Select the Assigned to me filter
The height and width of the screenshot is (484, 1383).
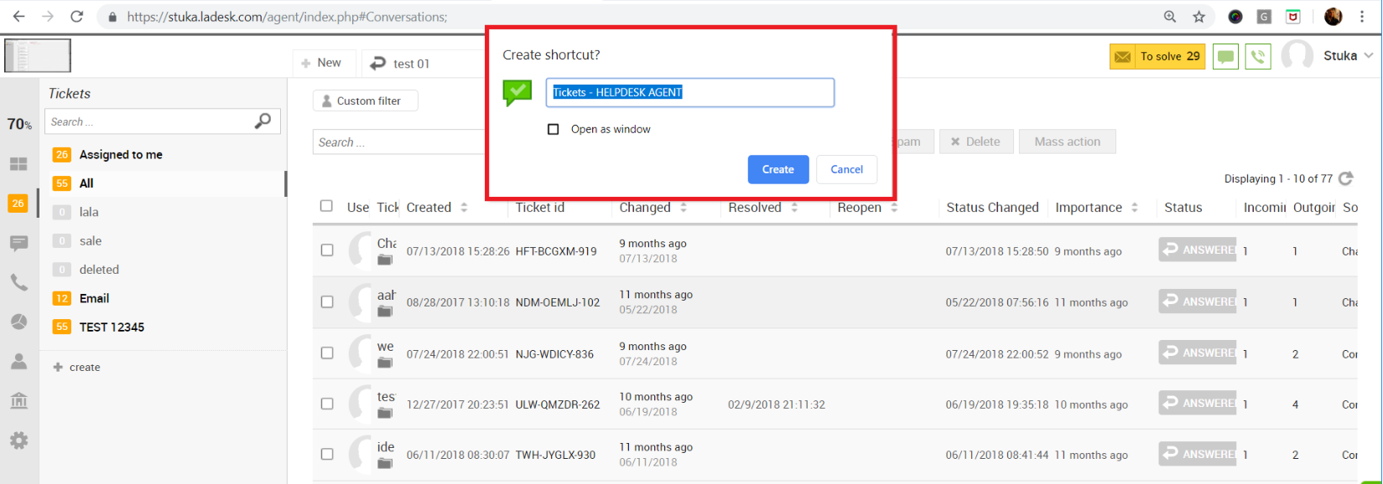click(x=121, y=155)
